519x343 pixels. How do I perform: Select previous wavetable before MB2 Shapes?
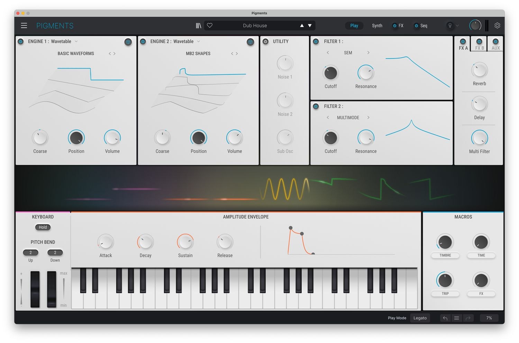tap(232, 54)
